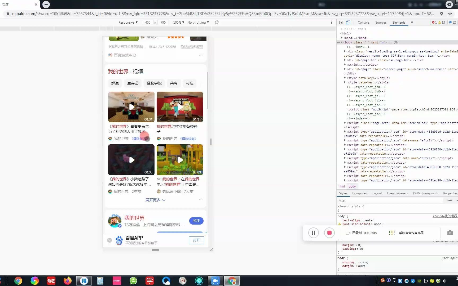Viewport: 458px width, 286px height.
Task: Click the red error count indicator
Action: [434, 23]
